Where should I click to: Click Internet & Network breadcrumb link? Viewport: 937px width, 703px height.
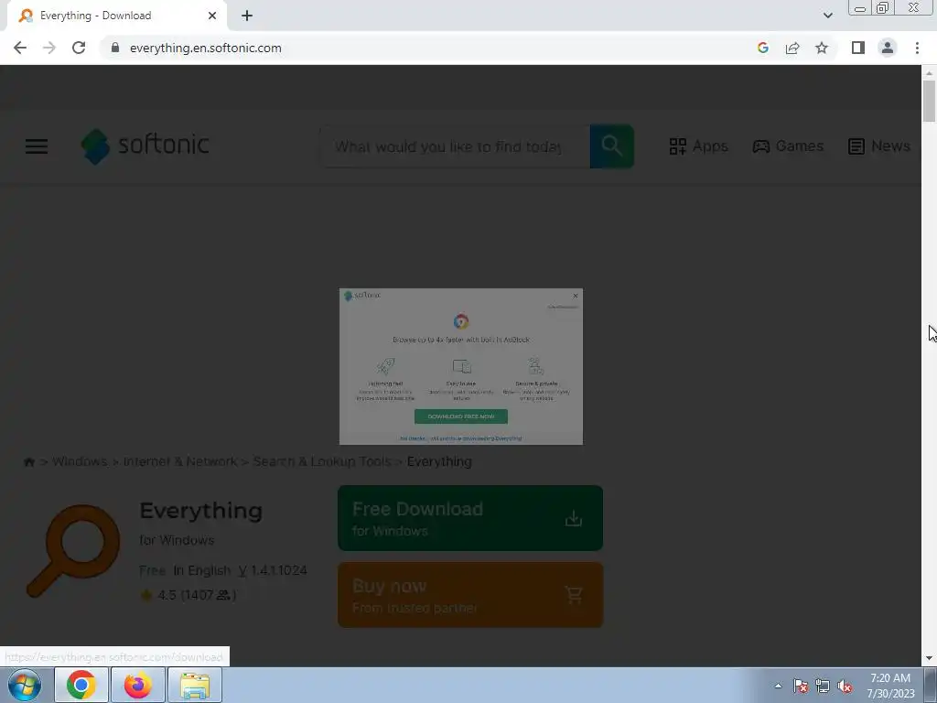point(180,461)
